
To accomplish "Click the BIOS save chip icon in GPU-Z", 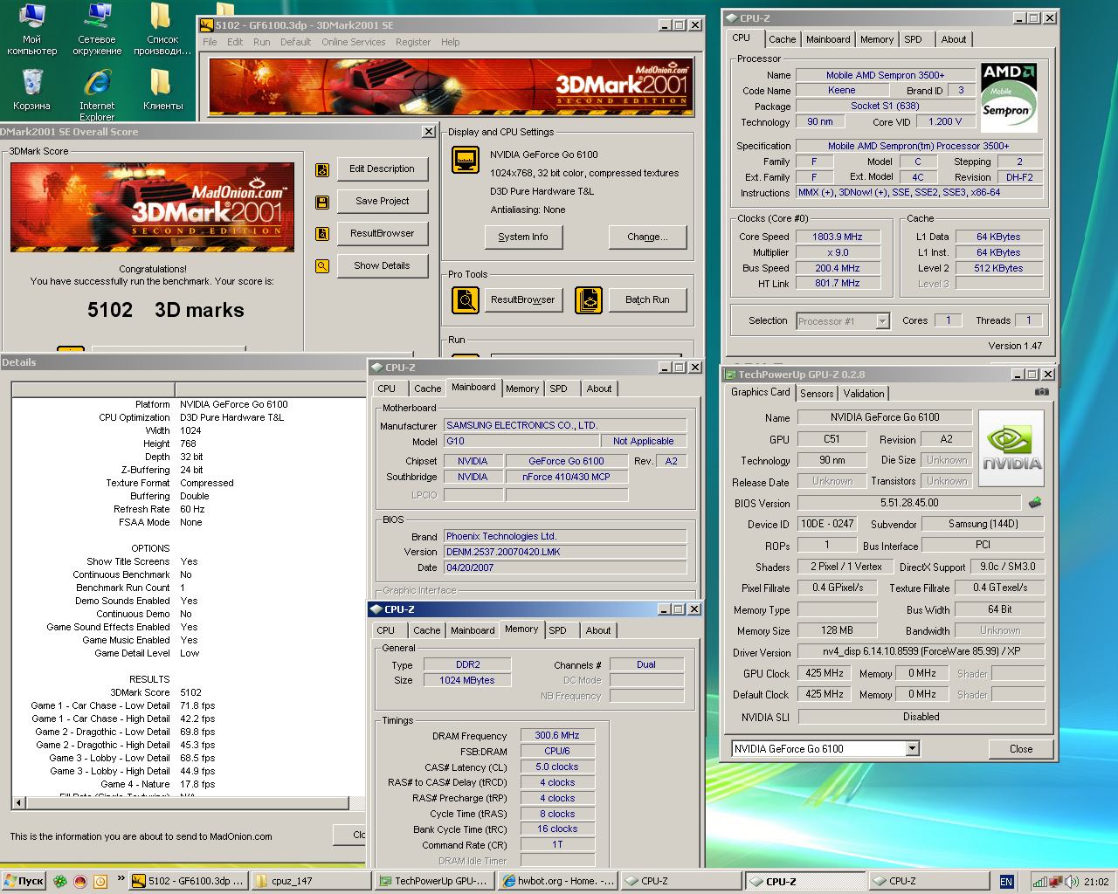I will [x=1035, y=503].
